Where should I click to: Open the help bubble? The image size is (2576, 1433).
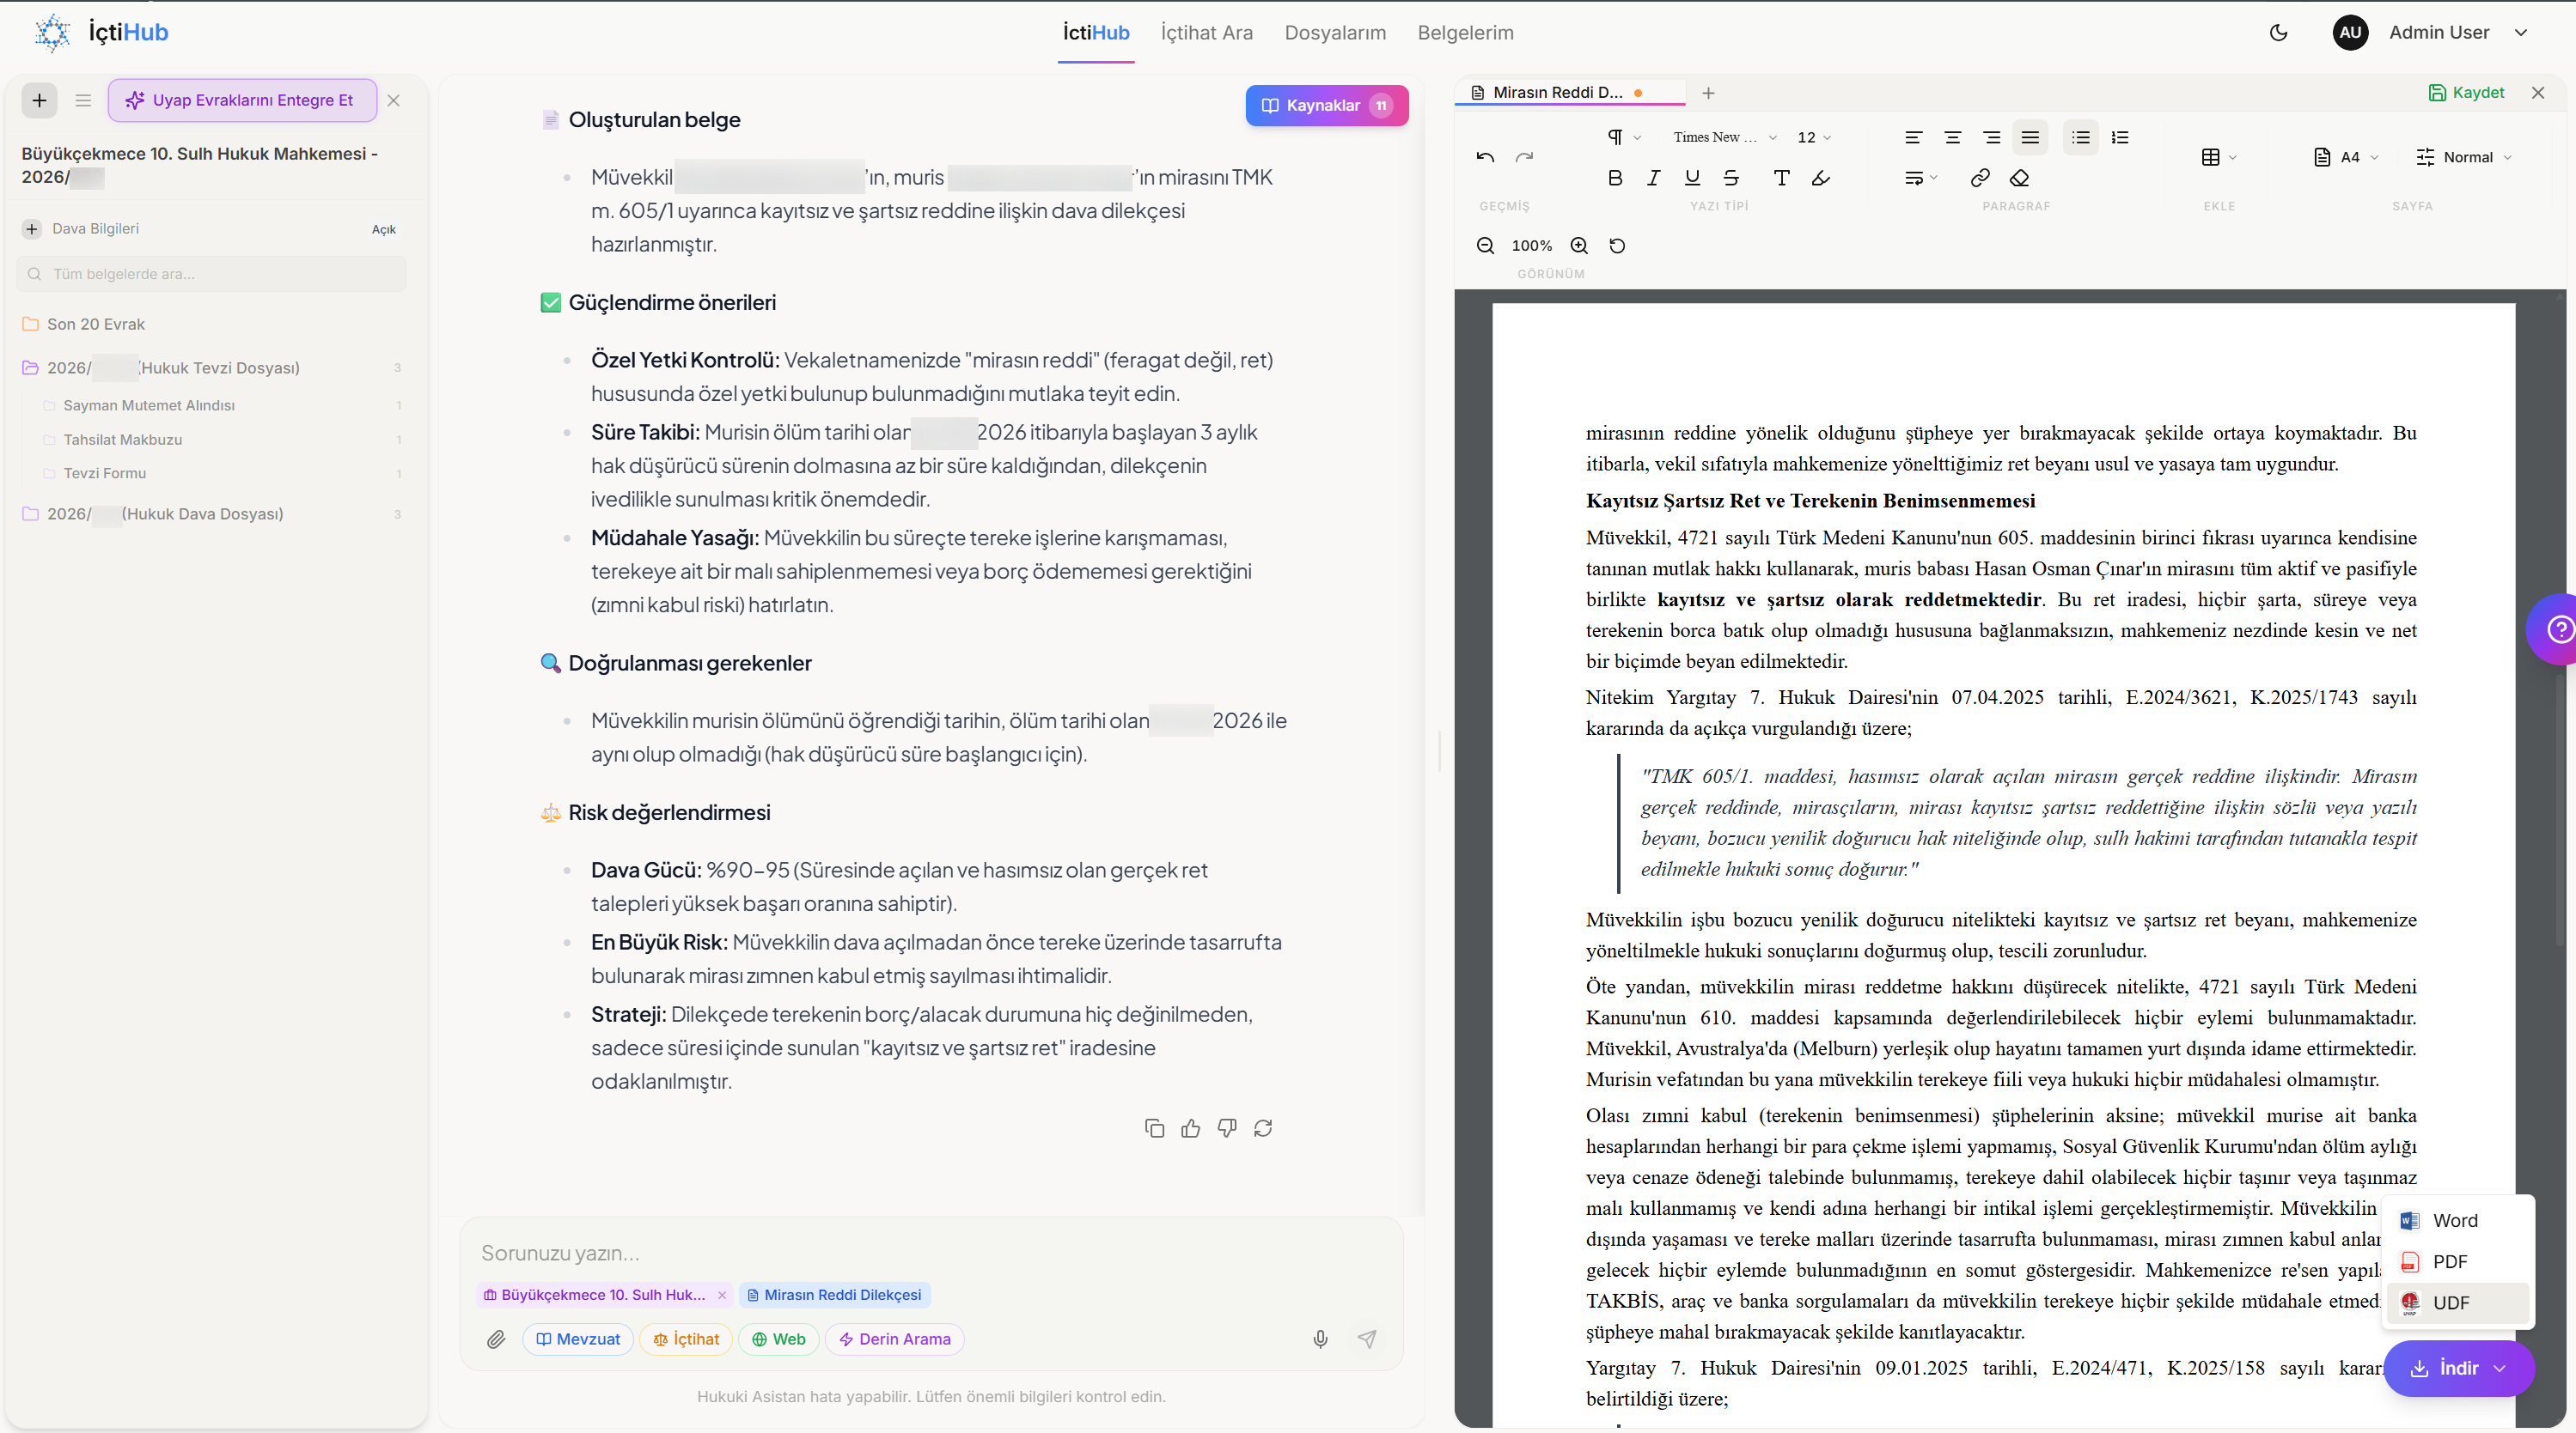2555,629
